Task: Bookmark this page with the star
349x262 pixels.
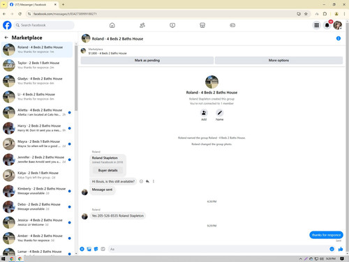Action: point(306,14)
